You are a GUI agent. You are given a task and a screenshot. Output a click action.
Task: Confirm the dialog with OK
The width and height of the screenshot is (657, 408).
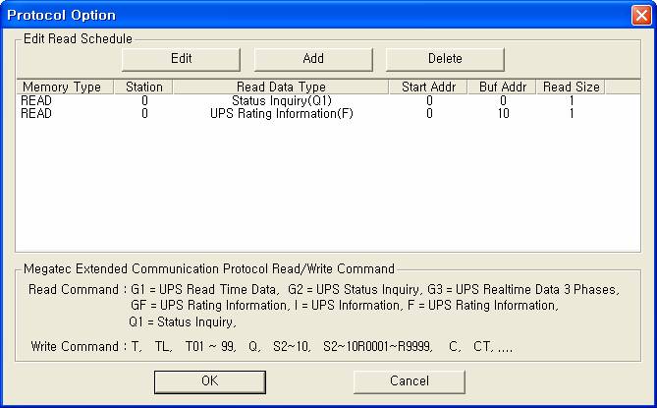click(210, 380)
